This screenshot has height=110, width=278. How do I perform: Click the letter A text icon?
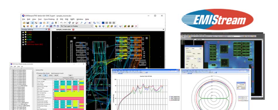click(x=90, y=23)
